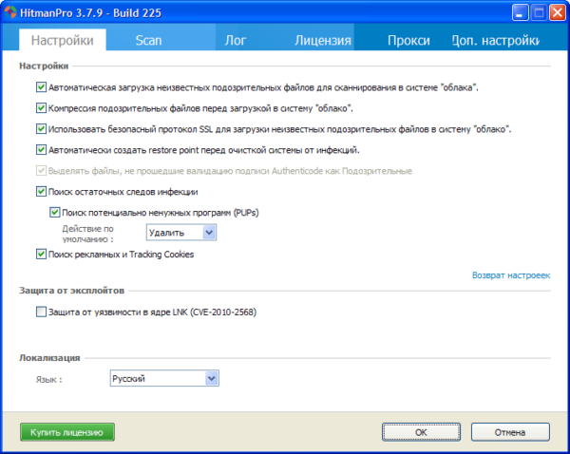The image size is (570, 454).
Task: Toggle automatic restore point creation checkbox
Action: pos(41,150)
